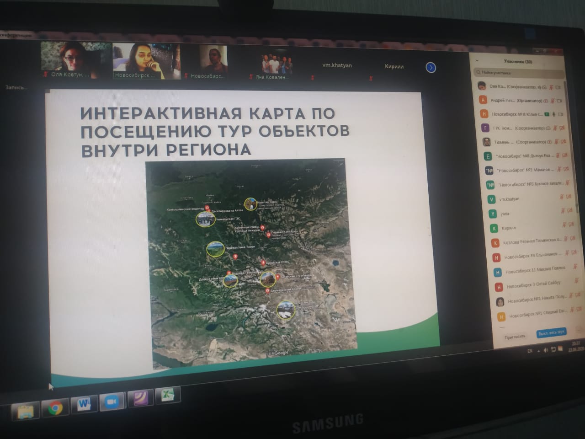Click the 'Запись...' recording indicator

[16, 87]
